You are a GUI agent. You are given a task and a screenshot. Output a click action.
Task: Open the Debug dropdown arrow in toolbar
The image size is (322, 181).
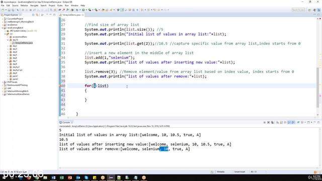click(80, 10)
